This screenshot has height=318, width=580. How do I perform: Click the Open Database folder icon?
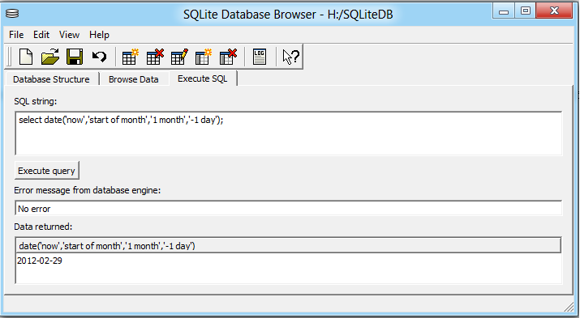pos(50,57)
